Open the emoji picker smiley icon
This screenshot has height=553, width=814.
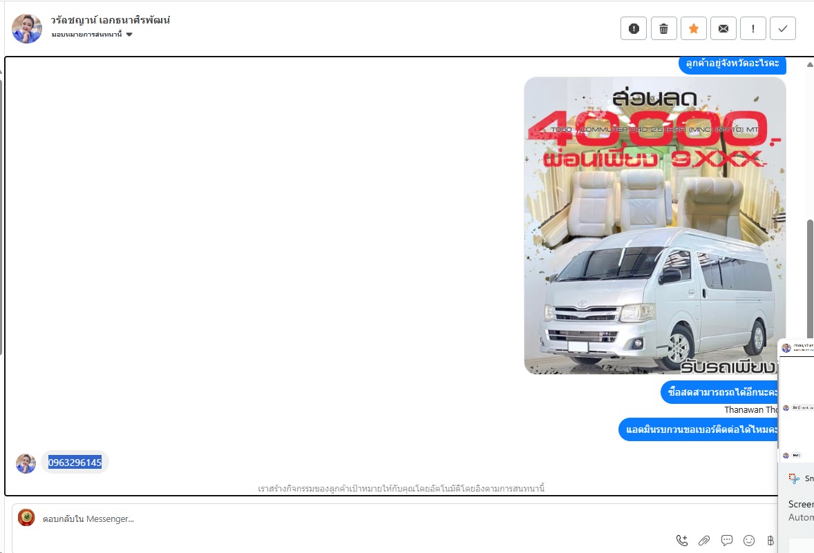748,541
